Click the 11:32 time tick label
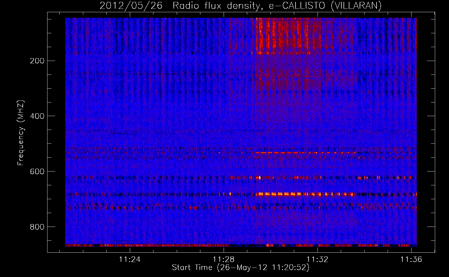 point(317,259)
